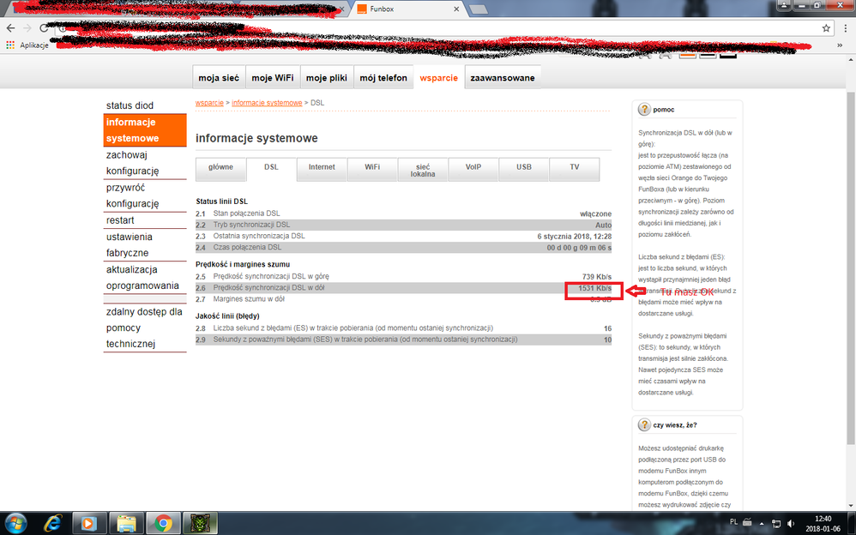Open the VoIP information tab

[x=473, y=167]
